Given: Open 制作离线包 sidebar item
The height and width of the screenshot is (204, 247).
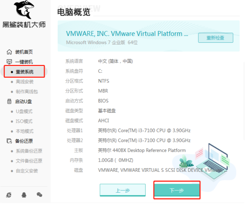Looking at the screenshot, I should click(x=27, y=92).
